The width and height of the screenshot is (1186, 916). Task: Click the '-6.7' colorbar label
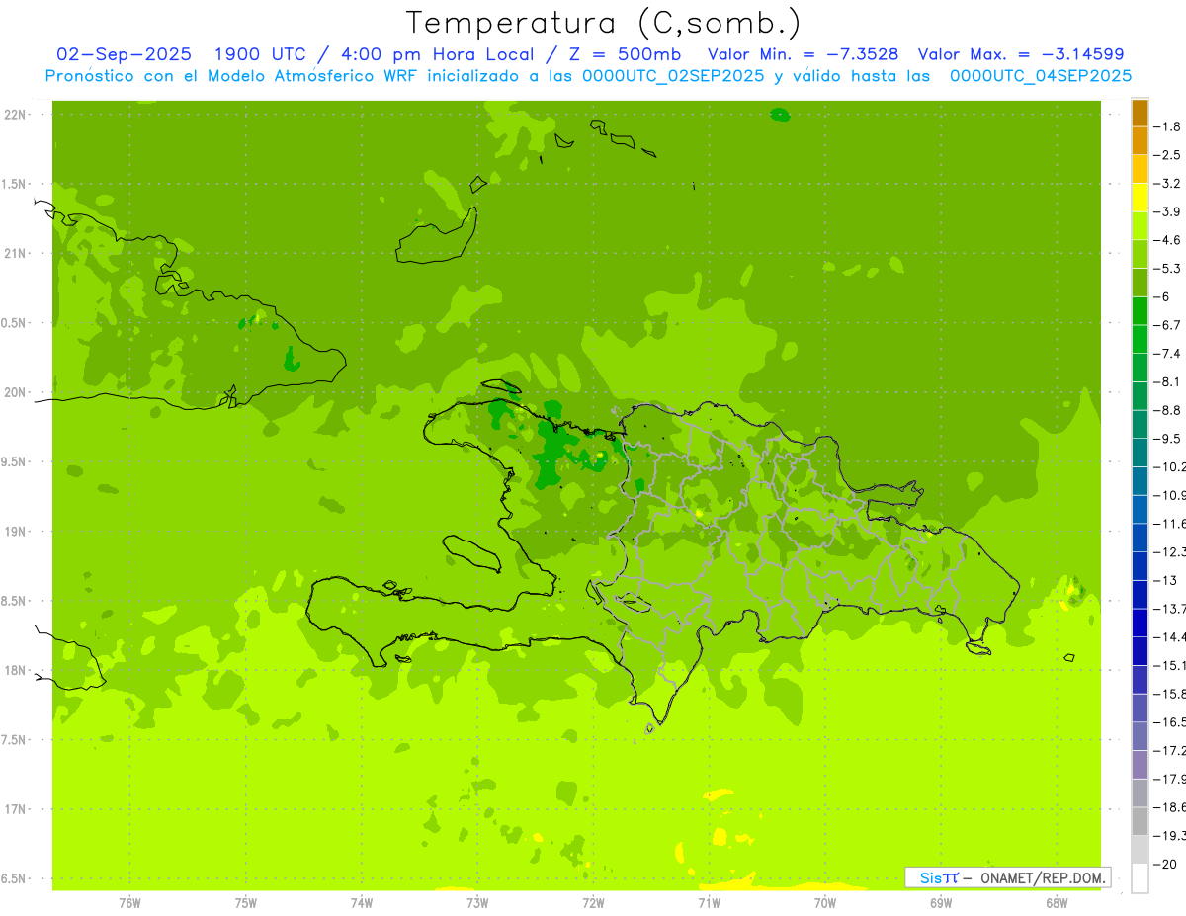(x=1167, y=325)
